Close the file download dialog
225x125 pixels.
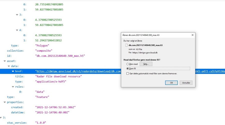pyautogui.click(x=192, y=35)
